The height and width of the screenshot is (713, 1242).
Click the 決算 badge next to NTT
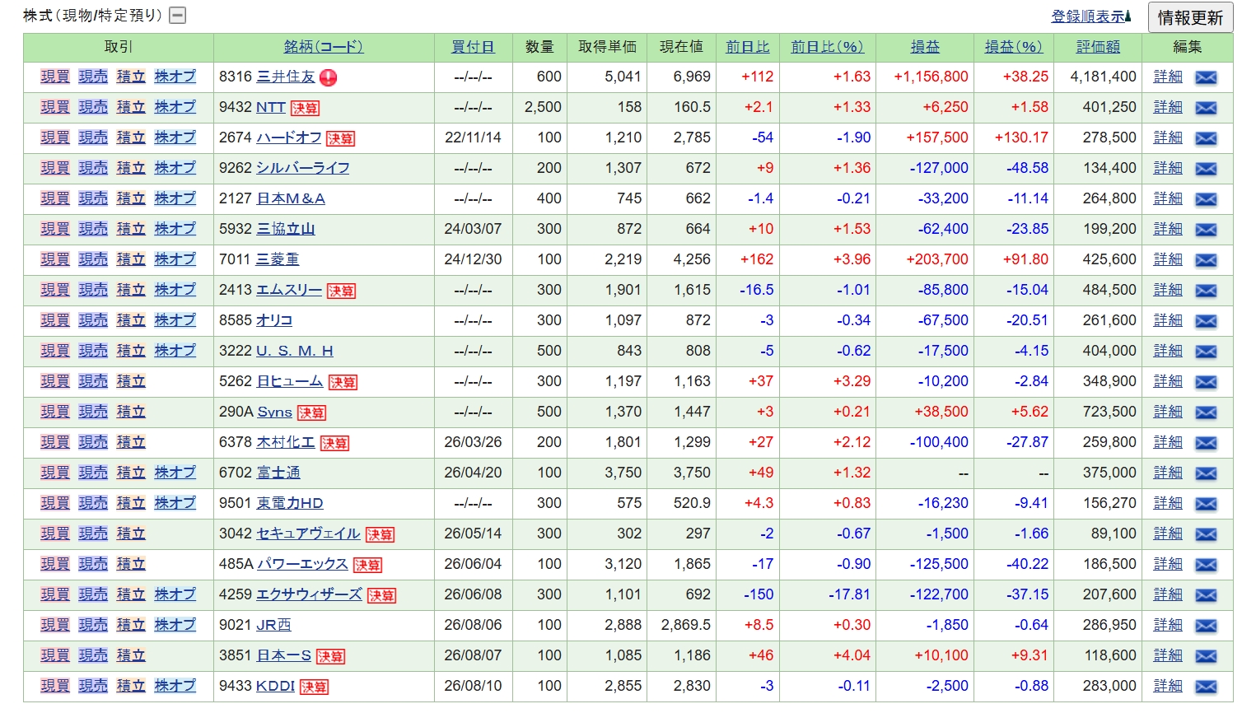[305, 108]
